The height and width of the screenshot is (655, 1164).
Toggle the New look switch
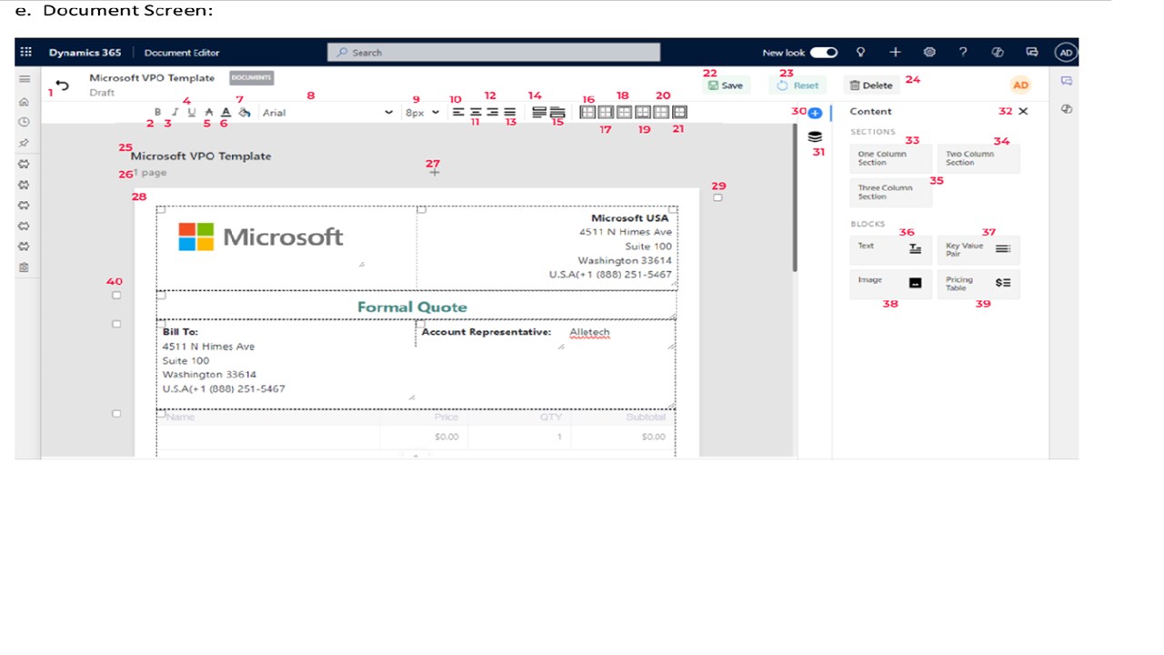824,53
